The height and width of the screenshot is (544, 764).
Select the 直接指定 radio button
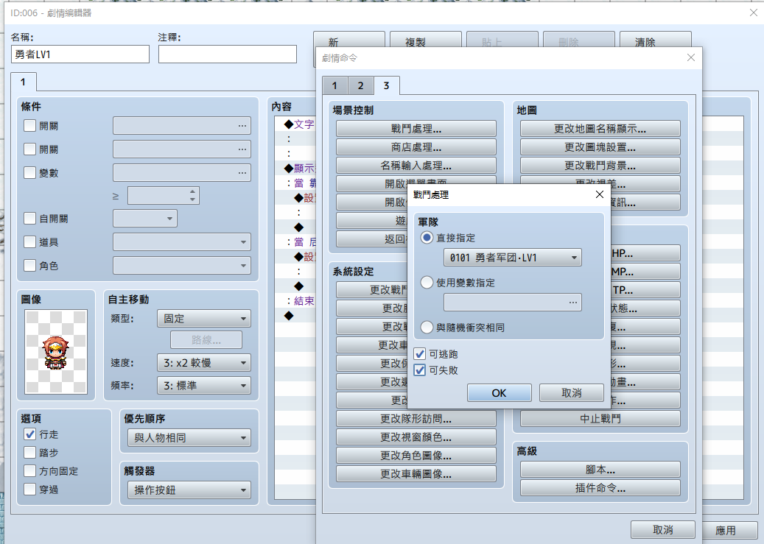427,238
